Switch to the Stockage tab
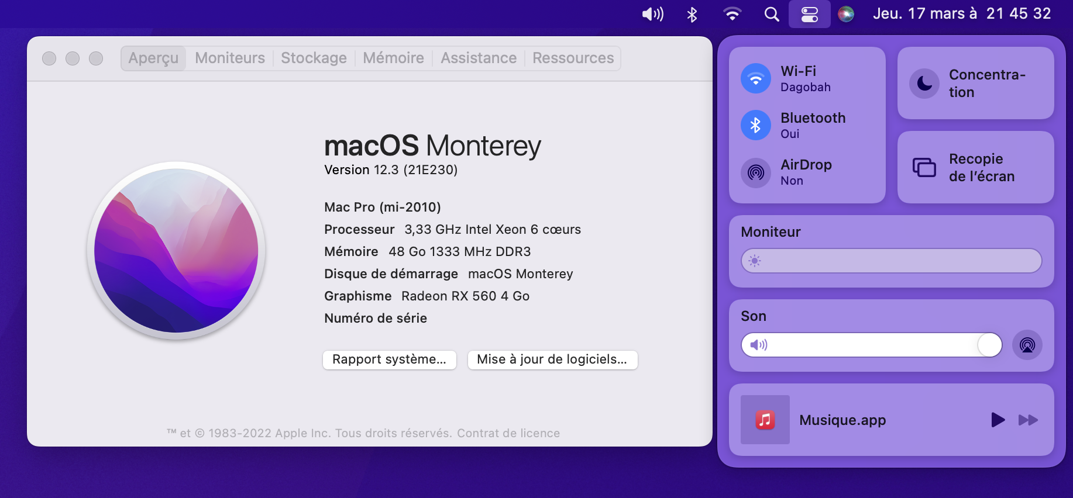The height and width of the screenshot is (498, 1073). (314, 58)
